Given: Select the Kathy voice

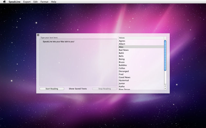Looking at the screenshot, I should [x=141, y=87].
